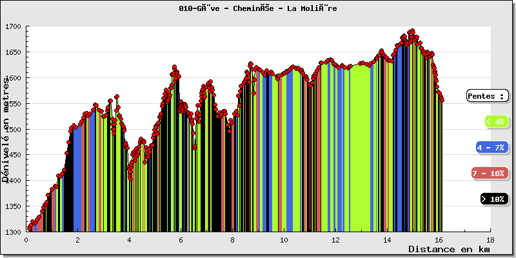Click the 1700 tick on the elevation axis
The width and height of the screenshot is (516, 258).
[x=14, y=27]
